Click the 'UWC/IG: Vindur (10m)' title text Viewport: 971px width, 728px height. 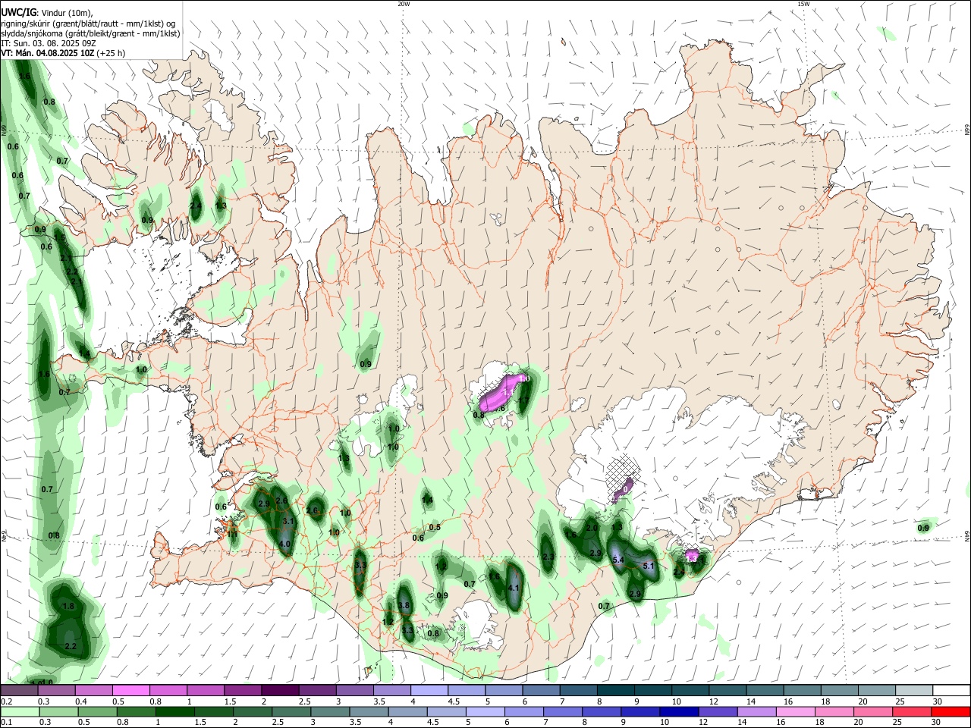47,12
